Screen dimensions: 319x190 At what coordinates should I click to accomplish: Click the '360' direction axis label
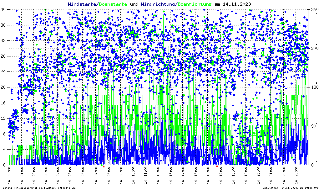[315, 10]
